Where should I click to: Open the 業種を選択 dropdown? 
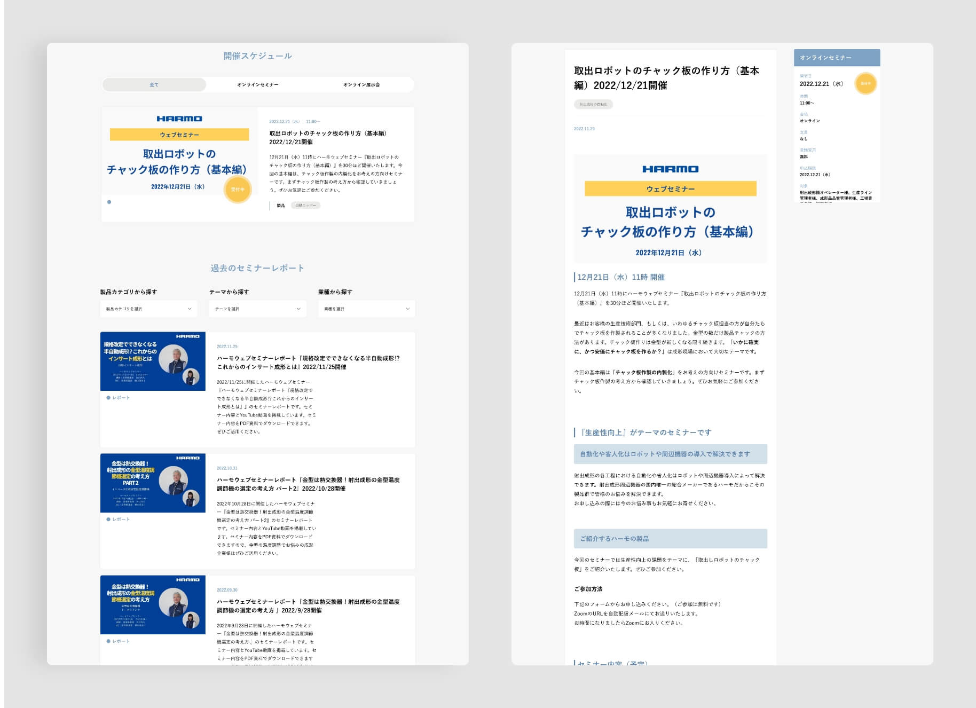[x=366, y=309]
